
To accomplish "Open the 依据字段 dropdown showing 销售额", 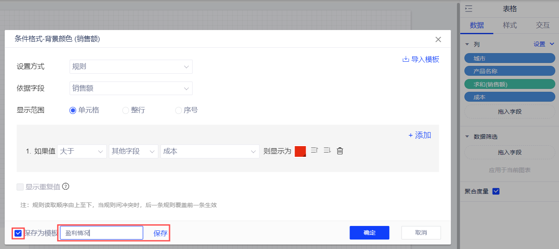I will point(131,88).
